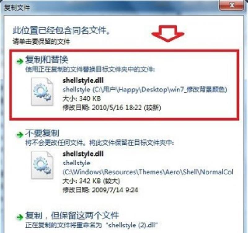Click the 此位置已经包含同名文件 heading
Viewport: 248px width, 233px height.
pos(61,30)
